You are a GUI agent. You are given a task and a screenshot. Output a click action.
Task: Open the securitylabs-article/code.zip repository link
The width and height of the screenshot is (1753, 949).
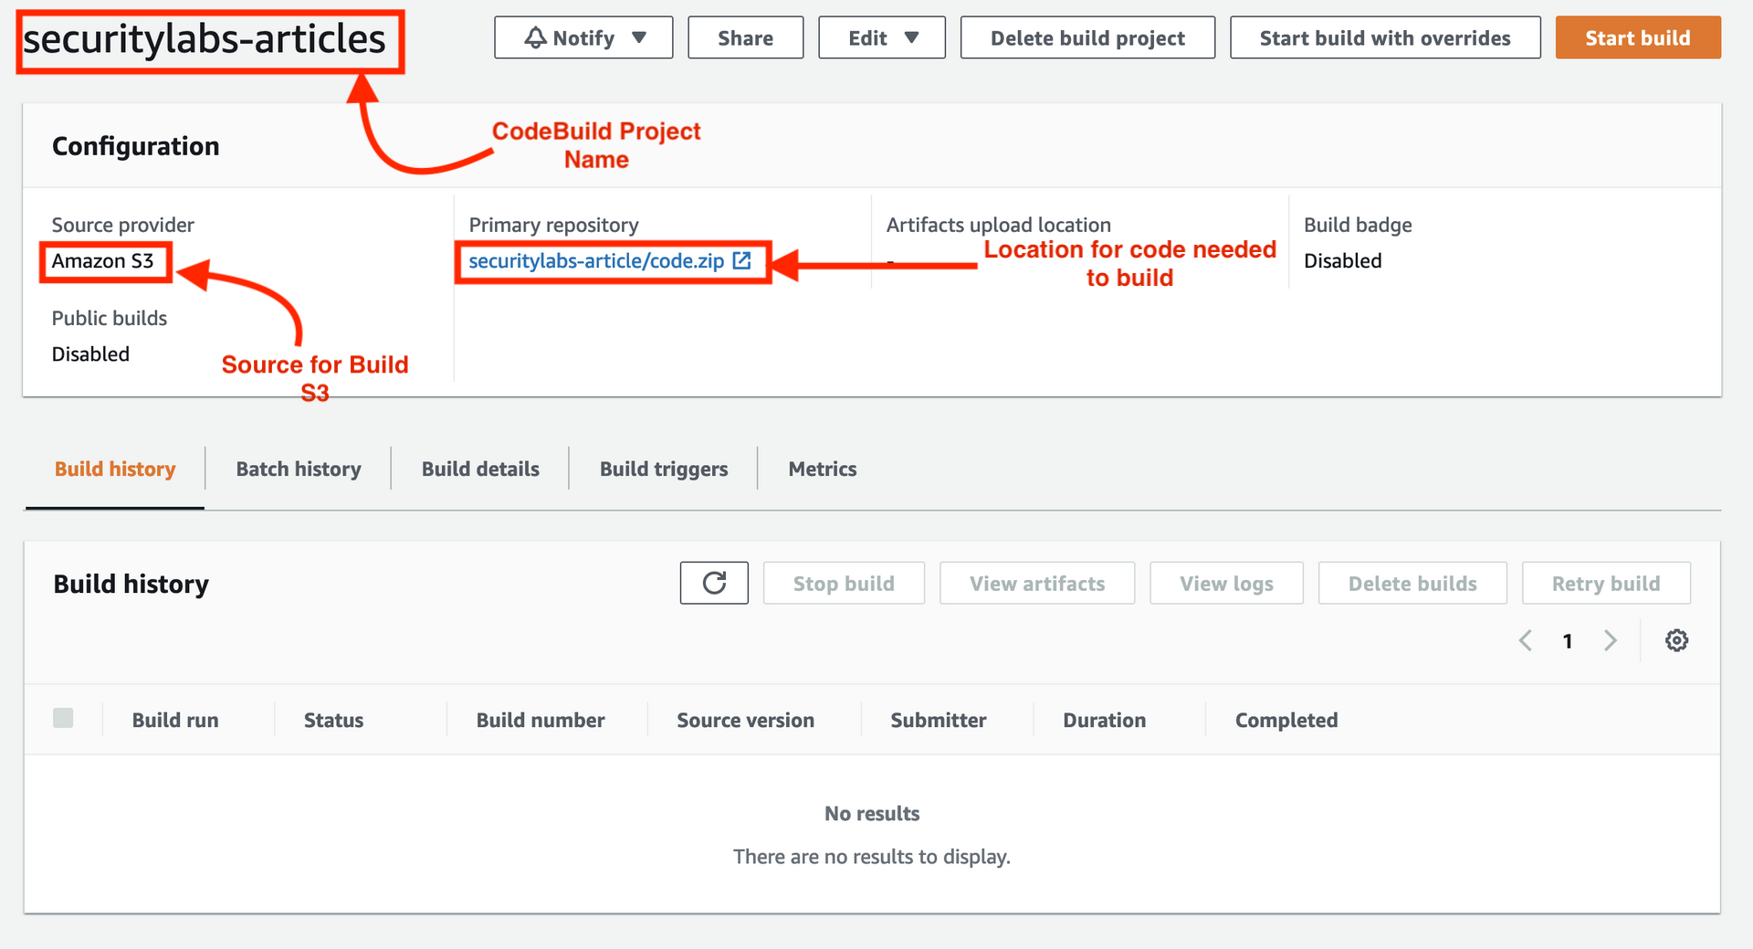596,261
